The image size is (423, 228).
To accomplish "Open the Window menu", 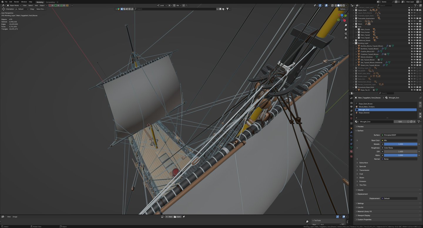I will 24,2.
